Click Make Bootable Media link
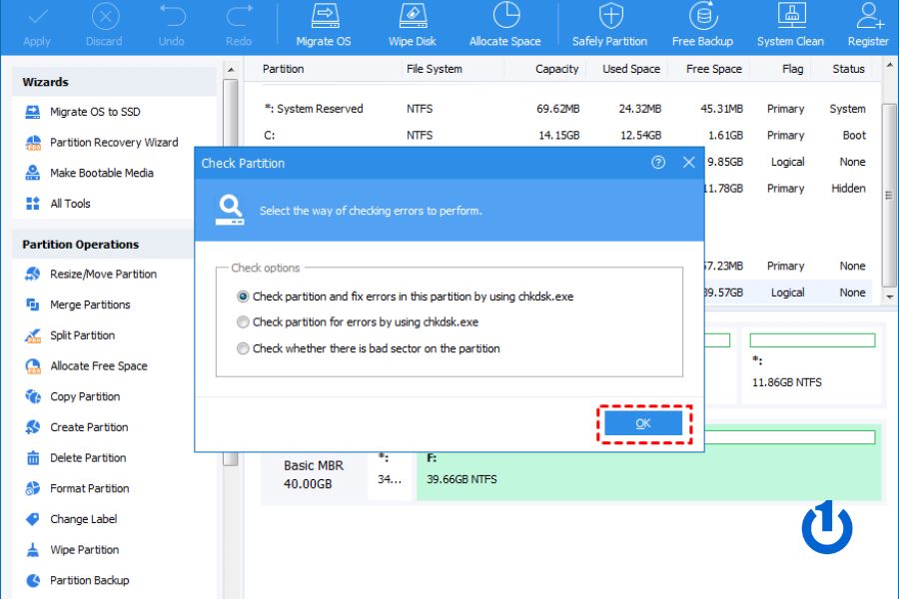Screen dimensions: 899x599 (101, 173)
